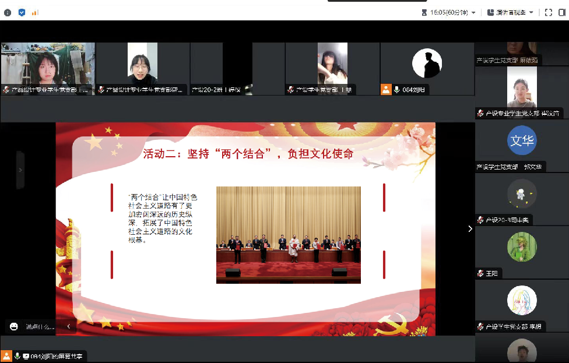Enter fullscreen mode using the top bar icon

tap(548, 12)
